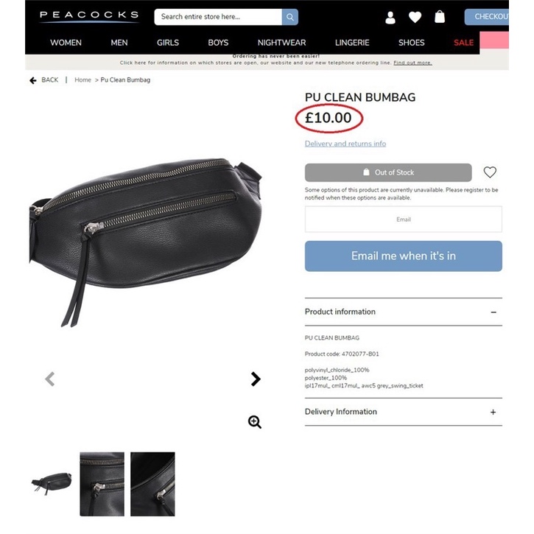This screenshot has height=534, width=534.
Task: Show next product image arrow
Action: [x=256, y=379]
